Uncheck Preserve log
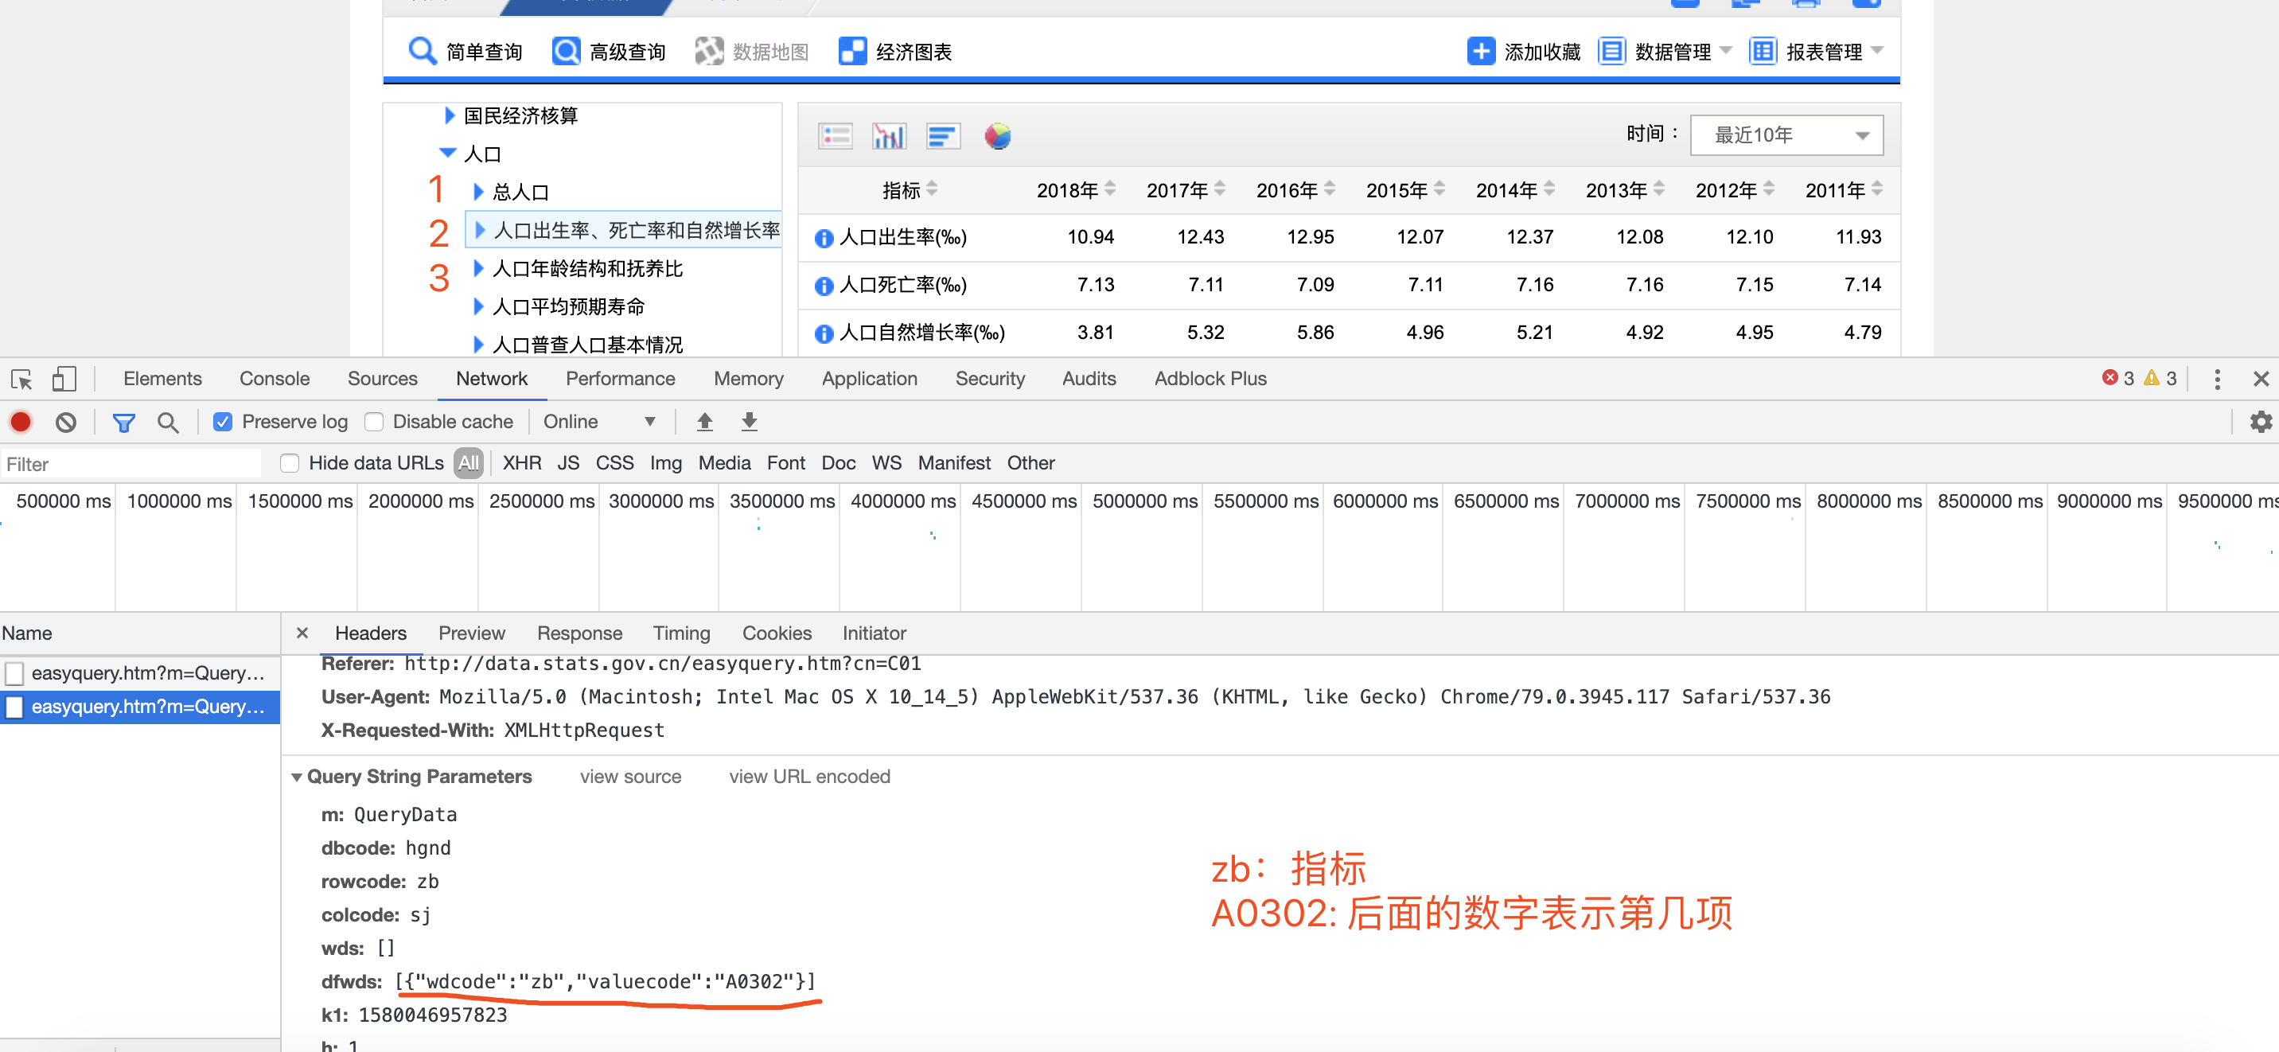2279x1052 pixels. coord(223,422)
